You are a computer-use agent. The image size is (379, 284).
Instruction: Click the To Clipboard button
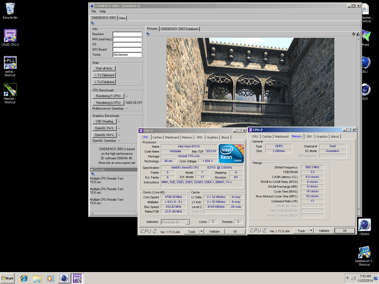click(104, 75)
